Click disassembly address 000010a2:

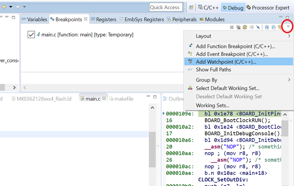180,127
